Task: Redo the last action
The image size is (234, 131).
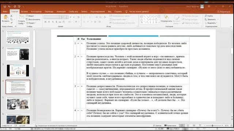Action: tap(15, 7)
